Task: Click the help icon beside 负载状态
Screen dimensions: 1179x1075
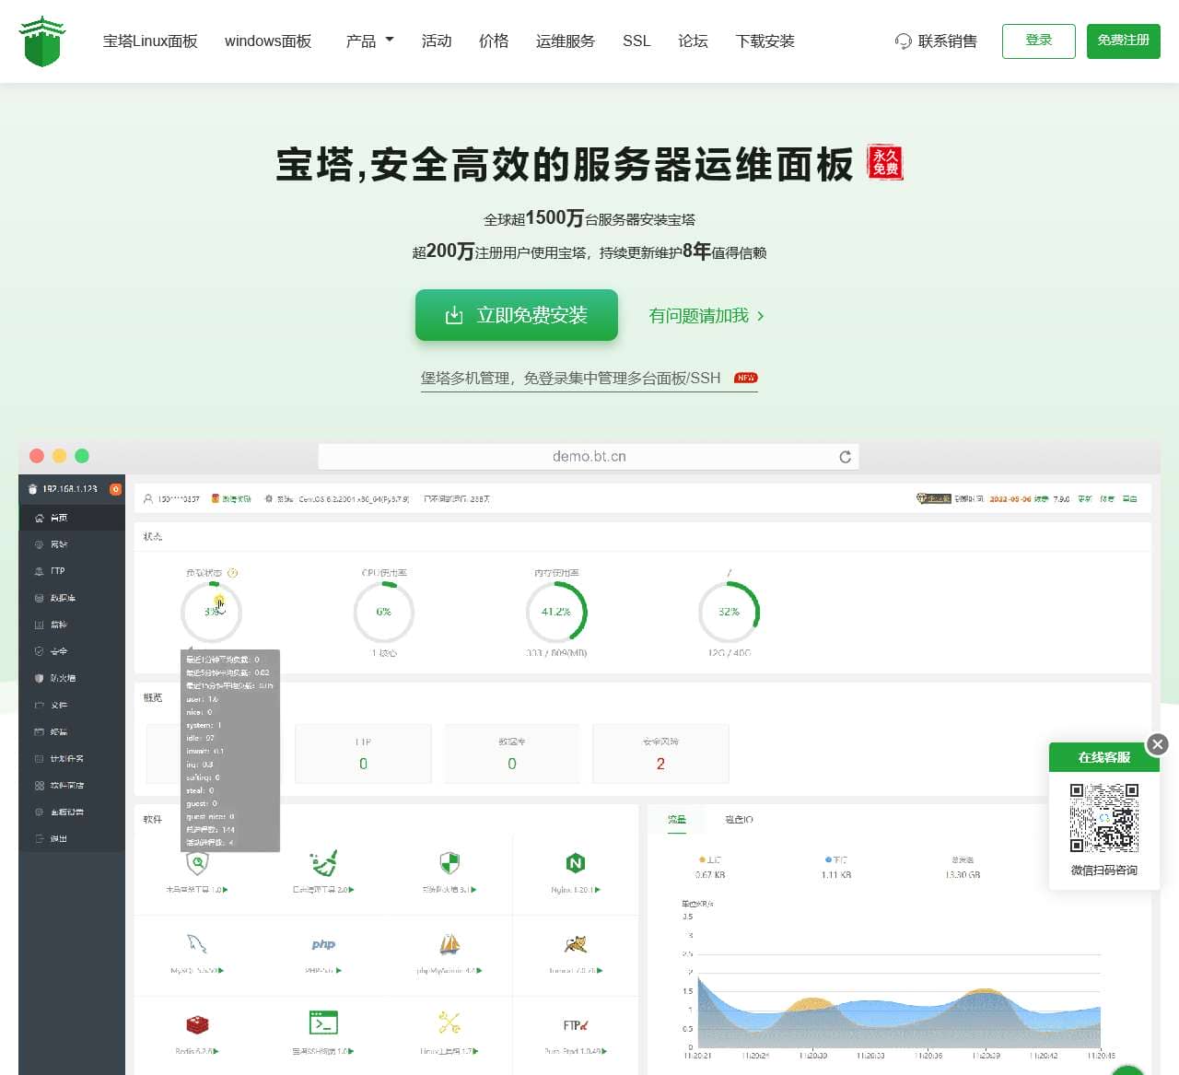Action: (233, 573)
